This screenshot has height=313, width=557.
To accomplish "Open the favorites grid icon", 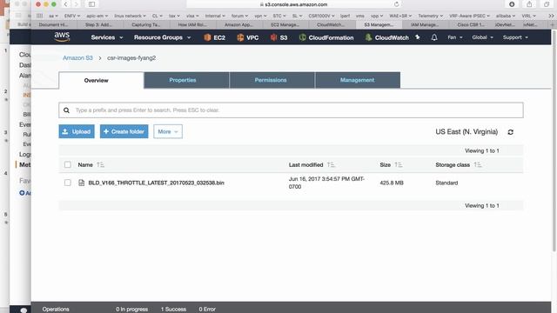I will tap(40, 16).
